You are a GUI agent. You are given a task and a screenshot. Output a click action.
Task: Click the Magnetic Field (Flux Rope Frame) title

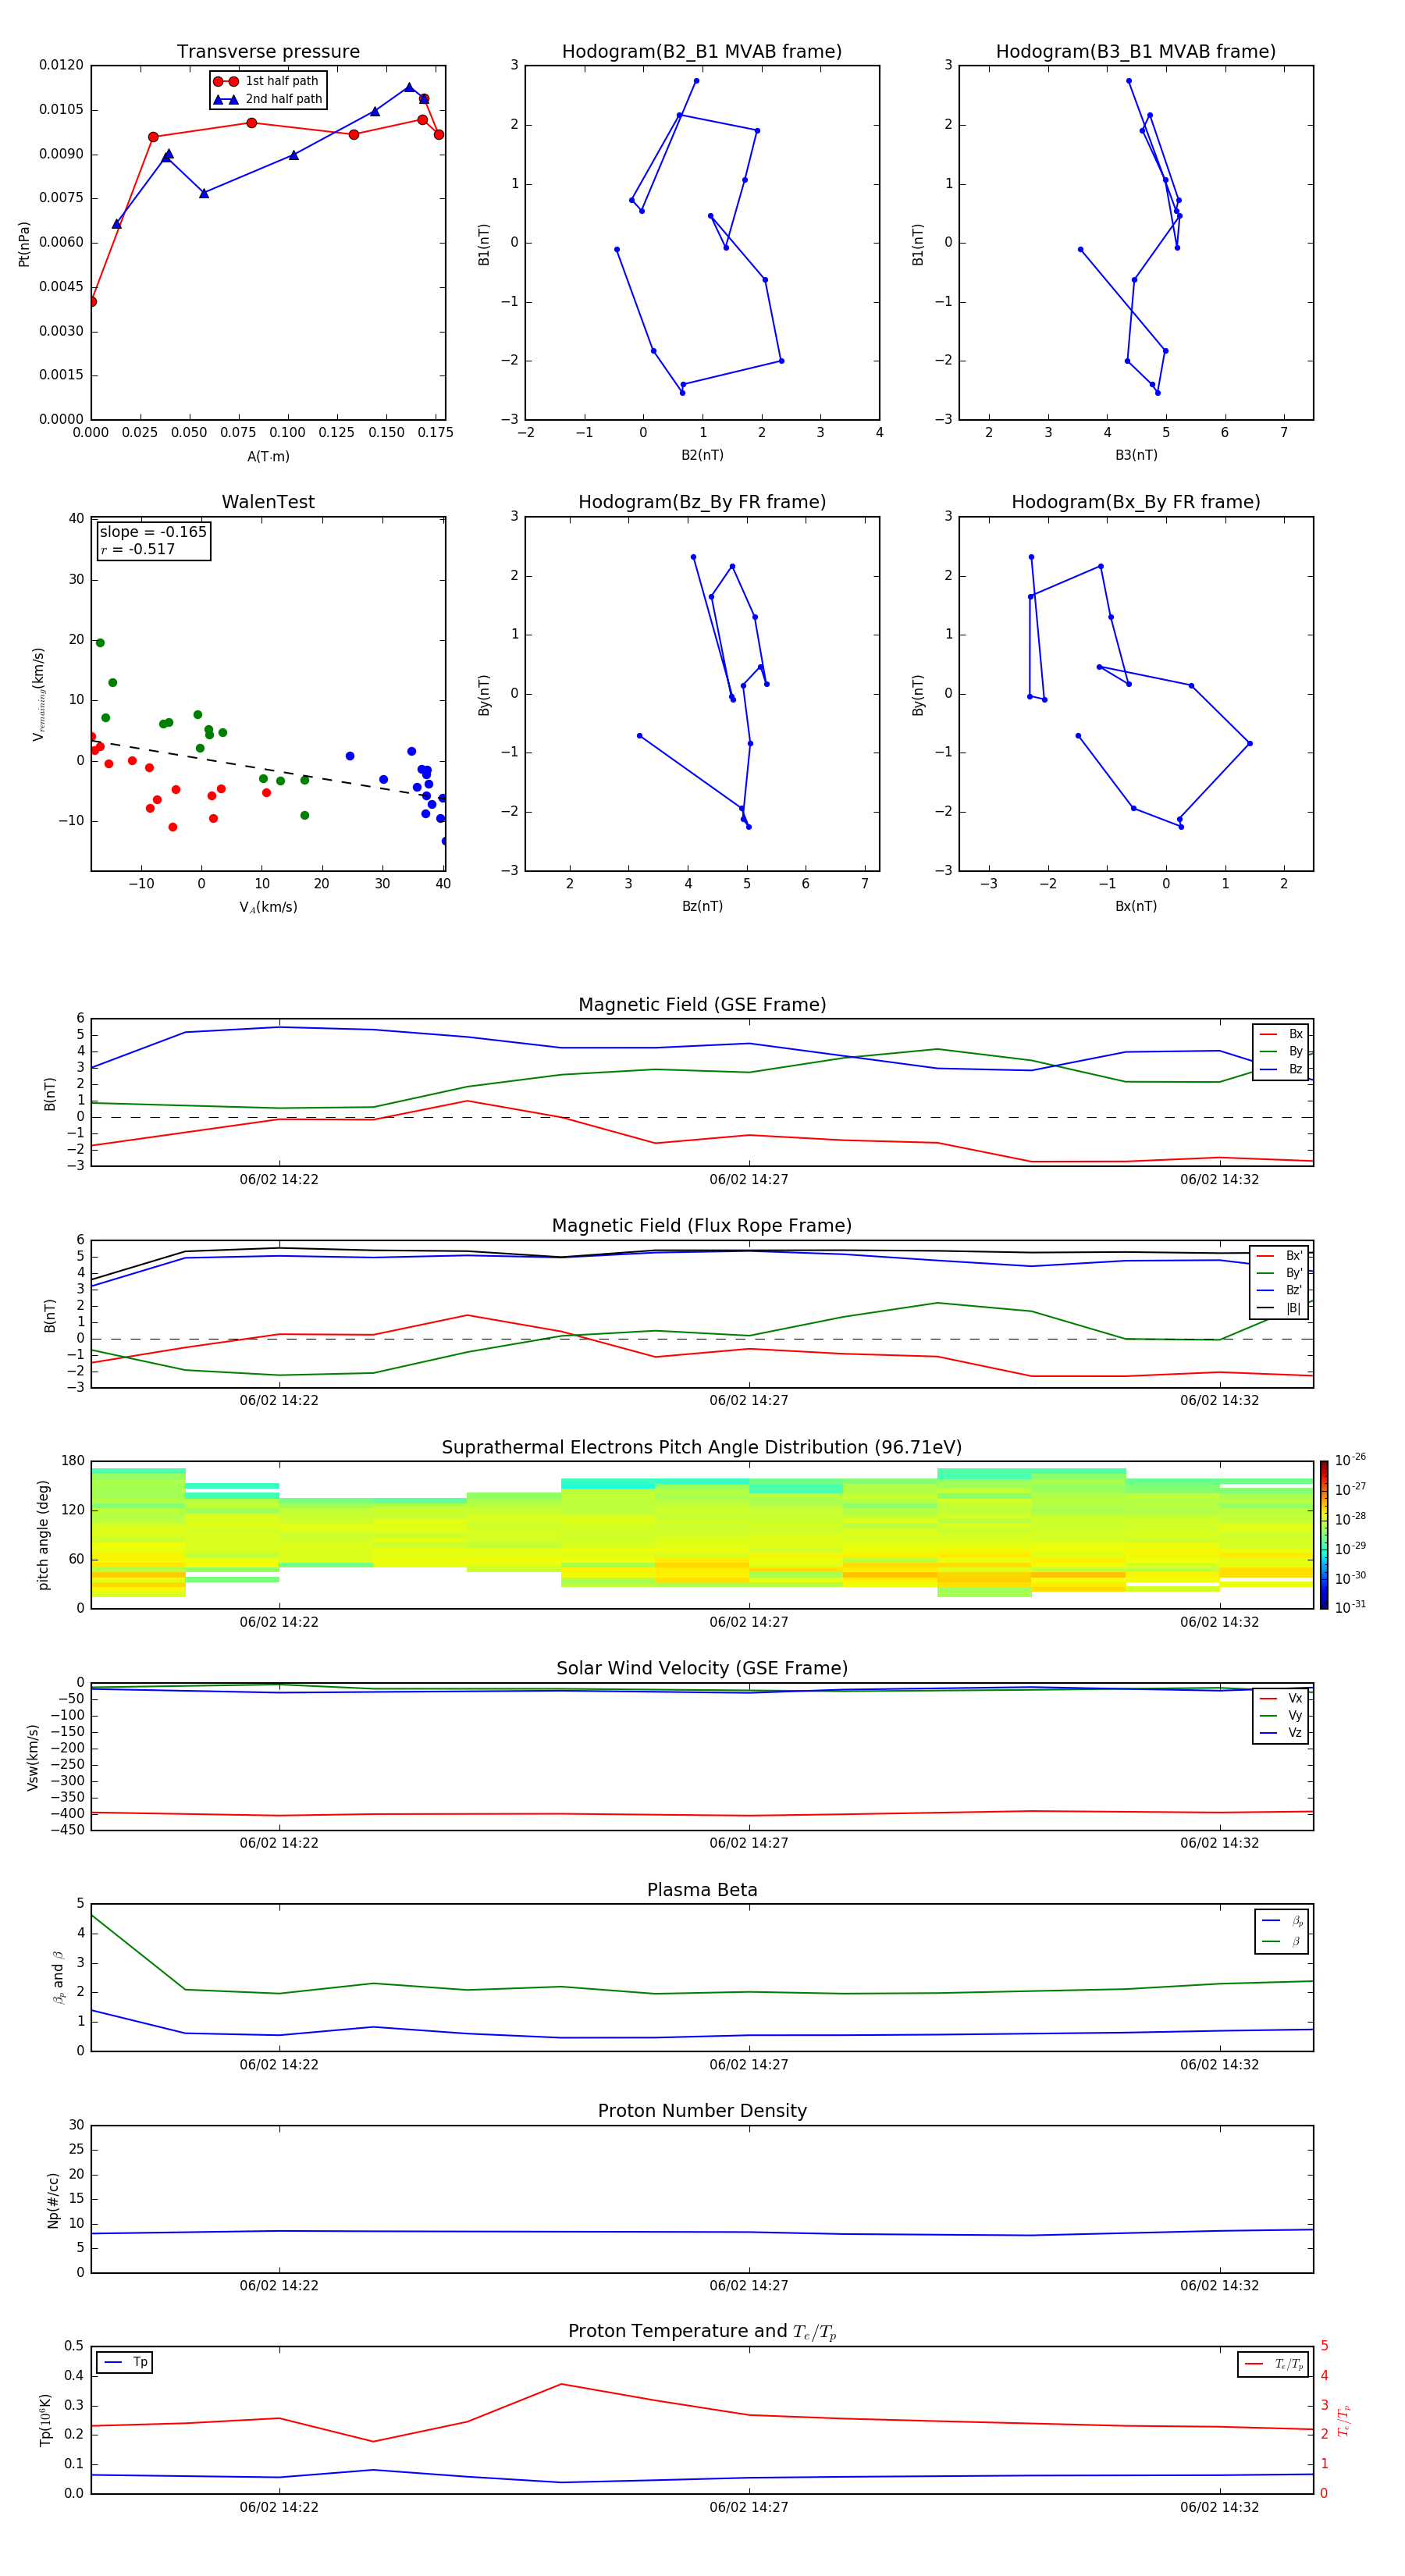point(702,1226)
